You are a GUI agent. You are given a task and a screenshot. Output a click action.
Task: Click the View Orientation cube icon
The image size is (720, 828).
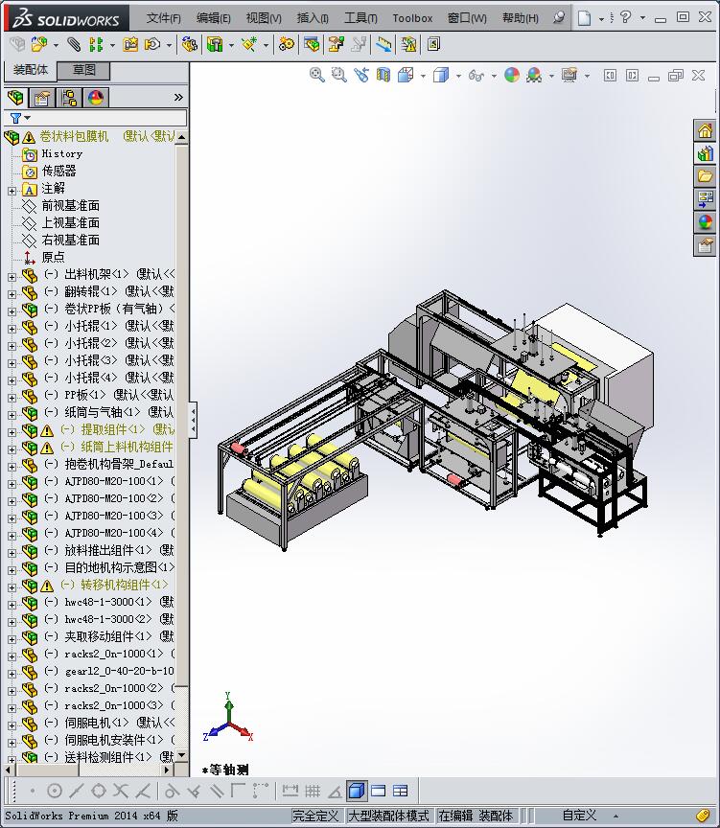(x=406, y=75)
